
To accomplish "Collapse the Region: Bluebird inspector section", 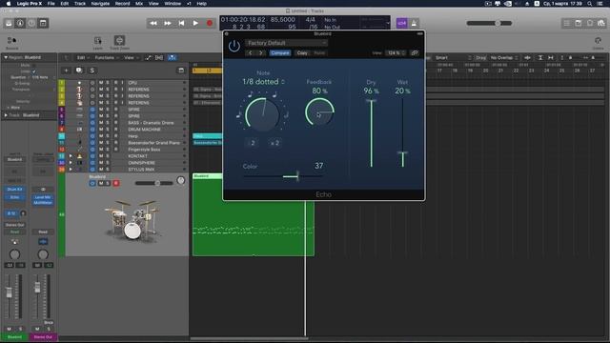I will pyautogui.click(x=6, y=57).
